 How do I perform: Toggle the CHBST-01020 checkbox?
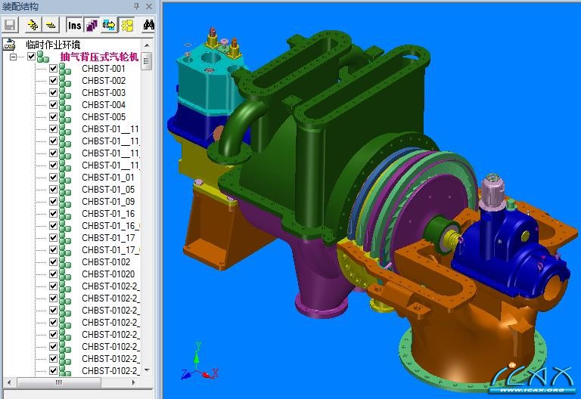(x=54, y=274)
